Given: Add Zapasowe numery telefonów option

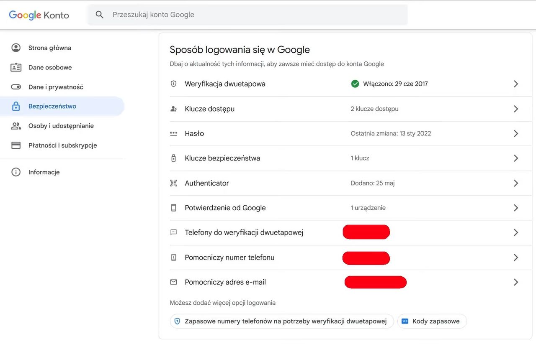Looking at the screenshot, I should 281,321.
